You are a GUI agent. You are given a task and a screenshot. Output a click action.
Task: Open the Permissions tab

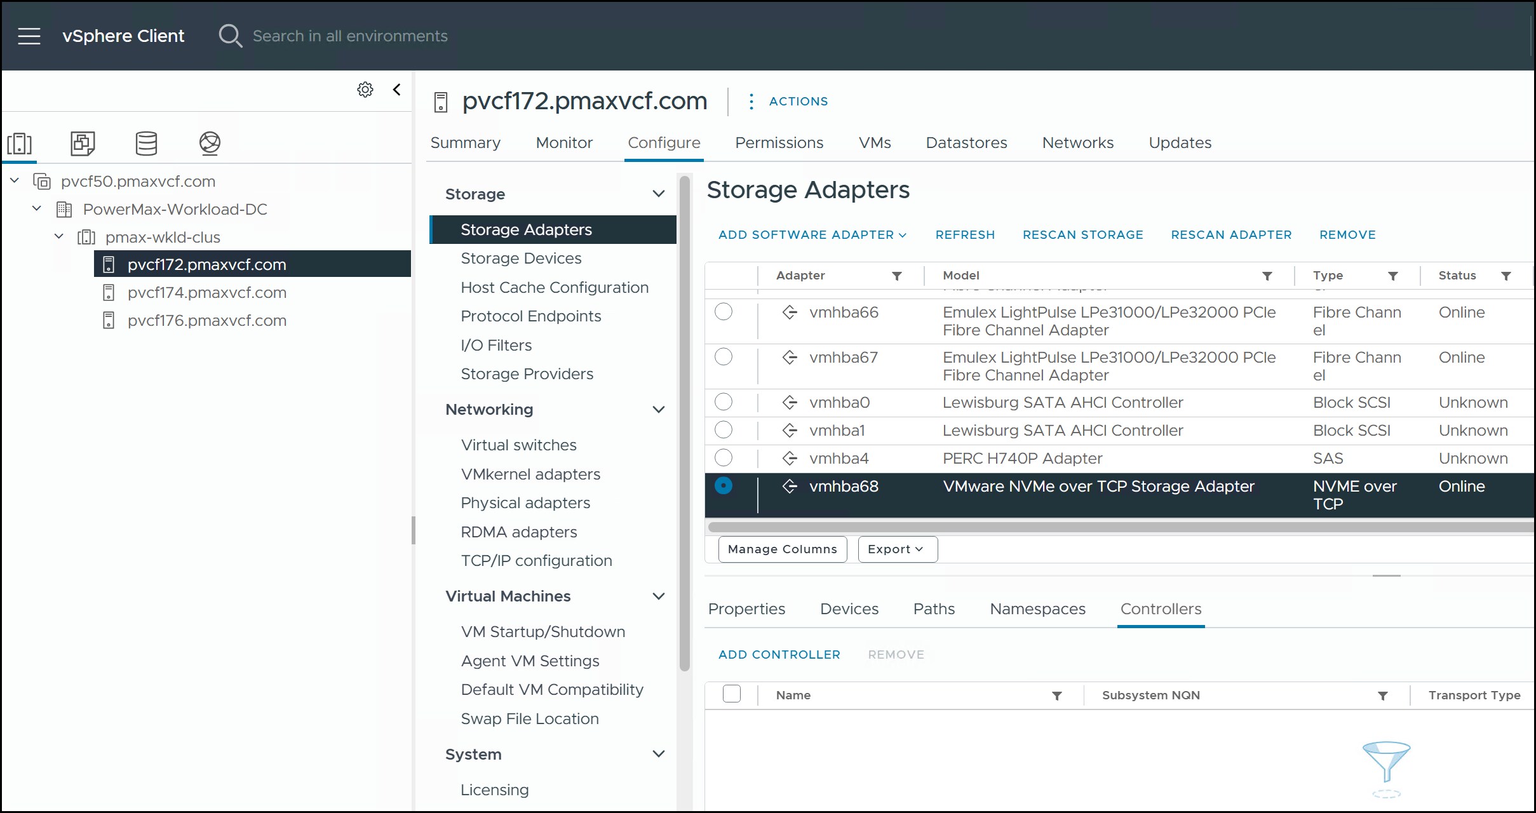pyautogui.click(x=779, y=143)
